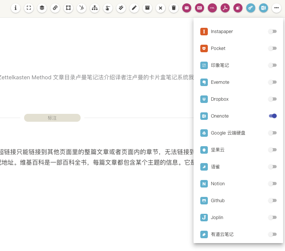Click the pencil edit icon

pos(134,8)
